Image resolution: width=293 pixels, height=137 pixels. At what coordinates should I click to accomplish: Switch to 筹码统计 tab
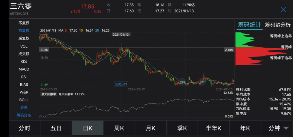(x=249, y=25)
